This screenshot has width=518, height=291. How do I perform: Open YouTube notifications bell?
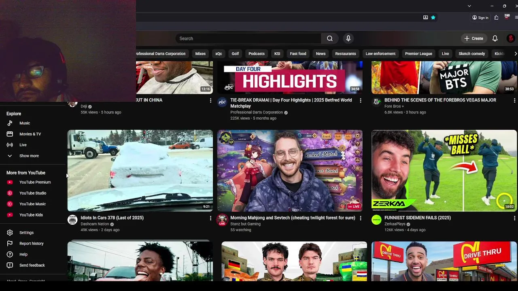(495, 38)
